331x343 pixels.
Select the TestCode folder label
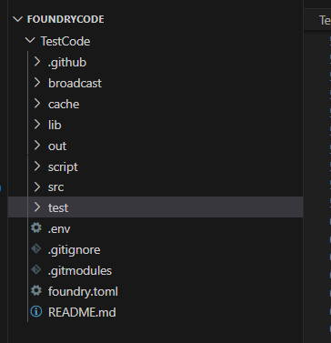65,41
